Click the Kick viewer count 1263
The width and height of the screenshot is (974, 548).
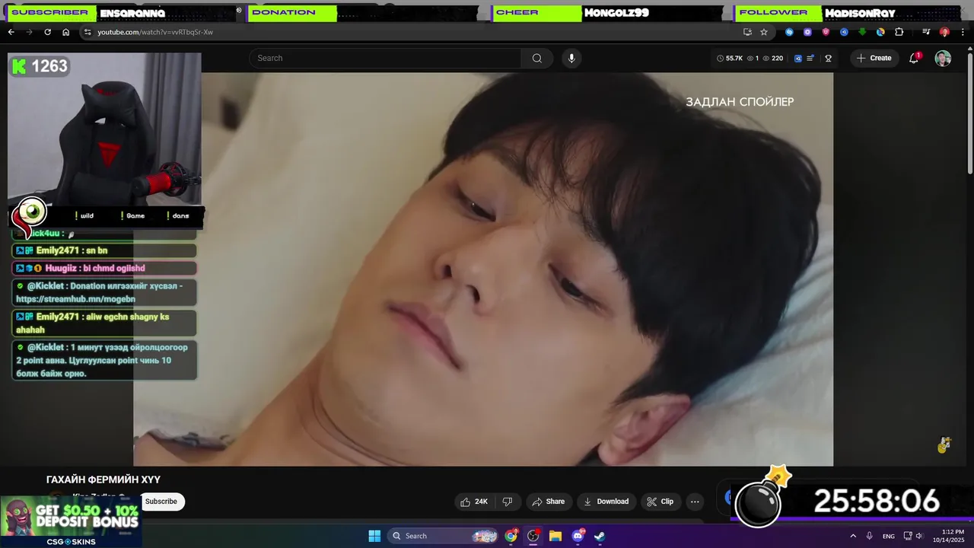point(40,66)
